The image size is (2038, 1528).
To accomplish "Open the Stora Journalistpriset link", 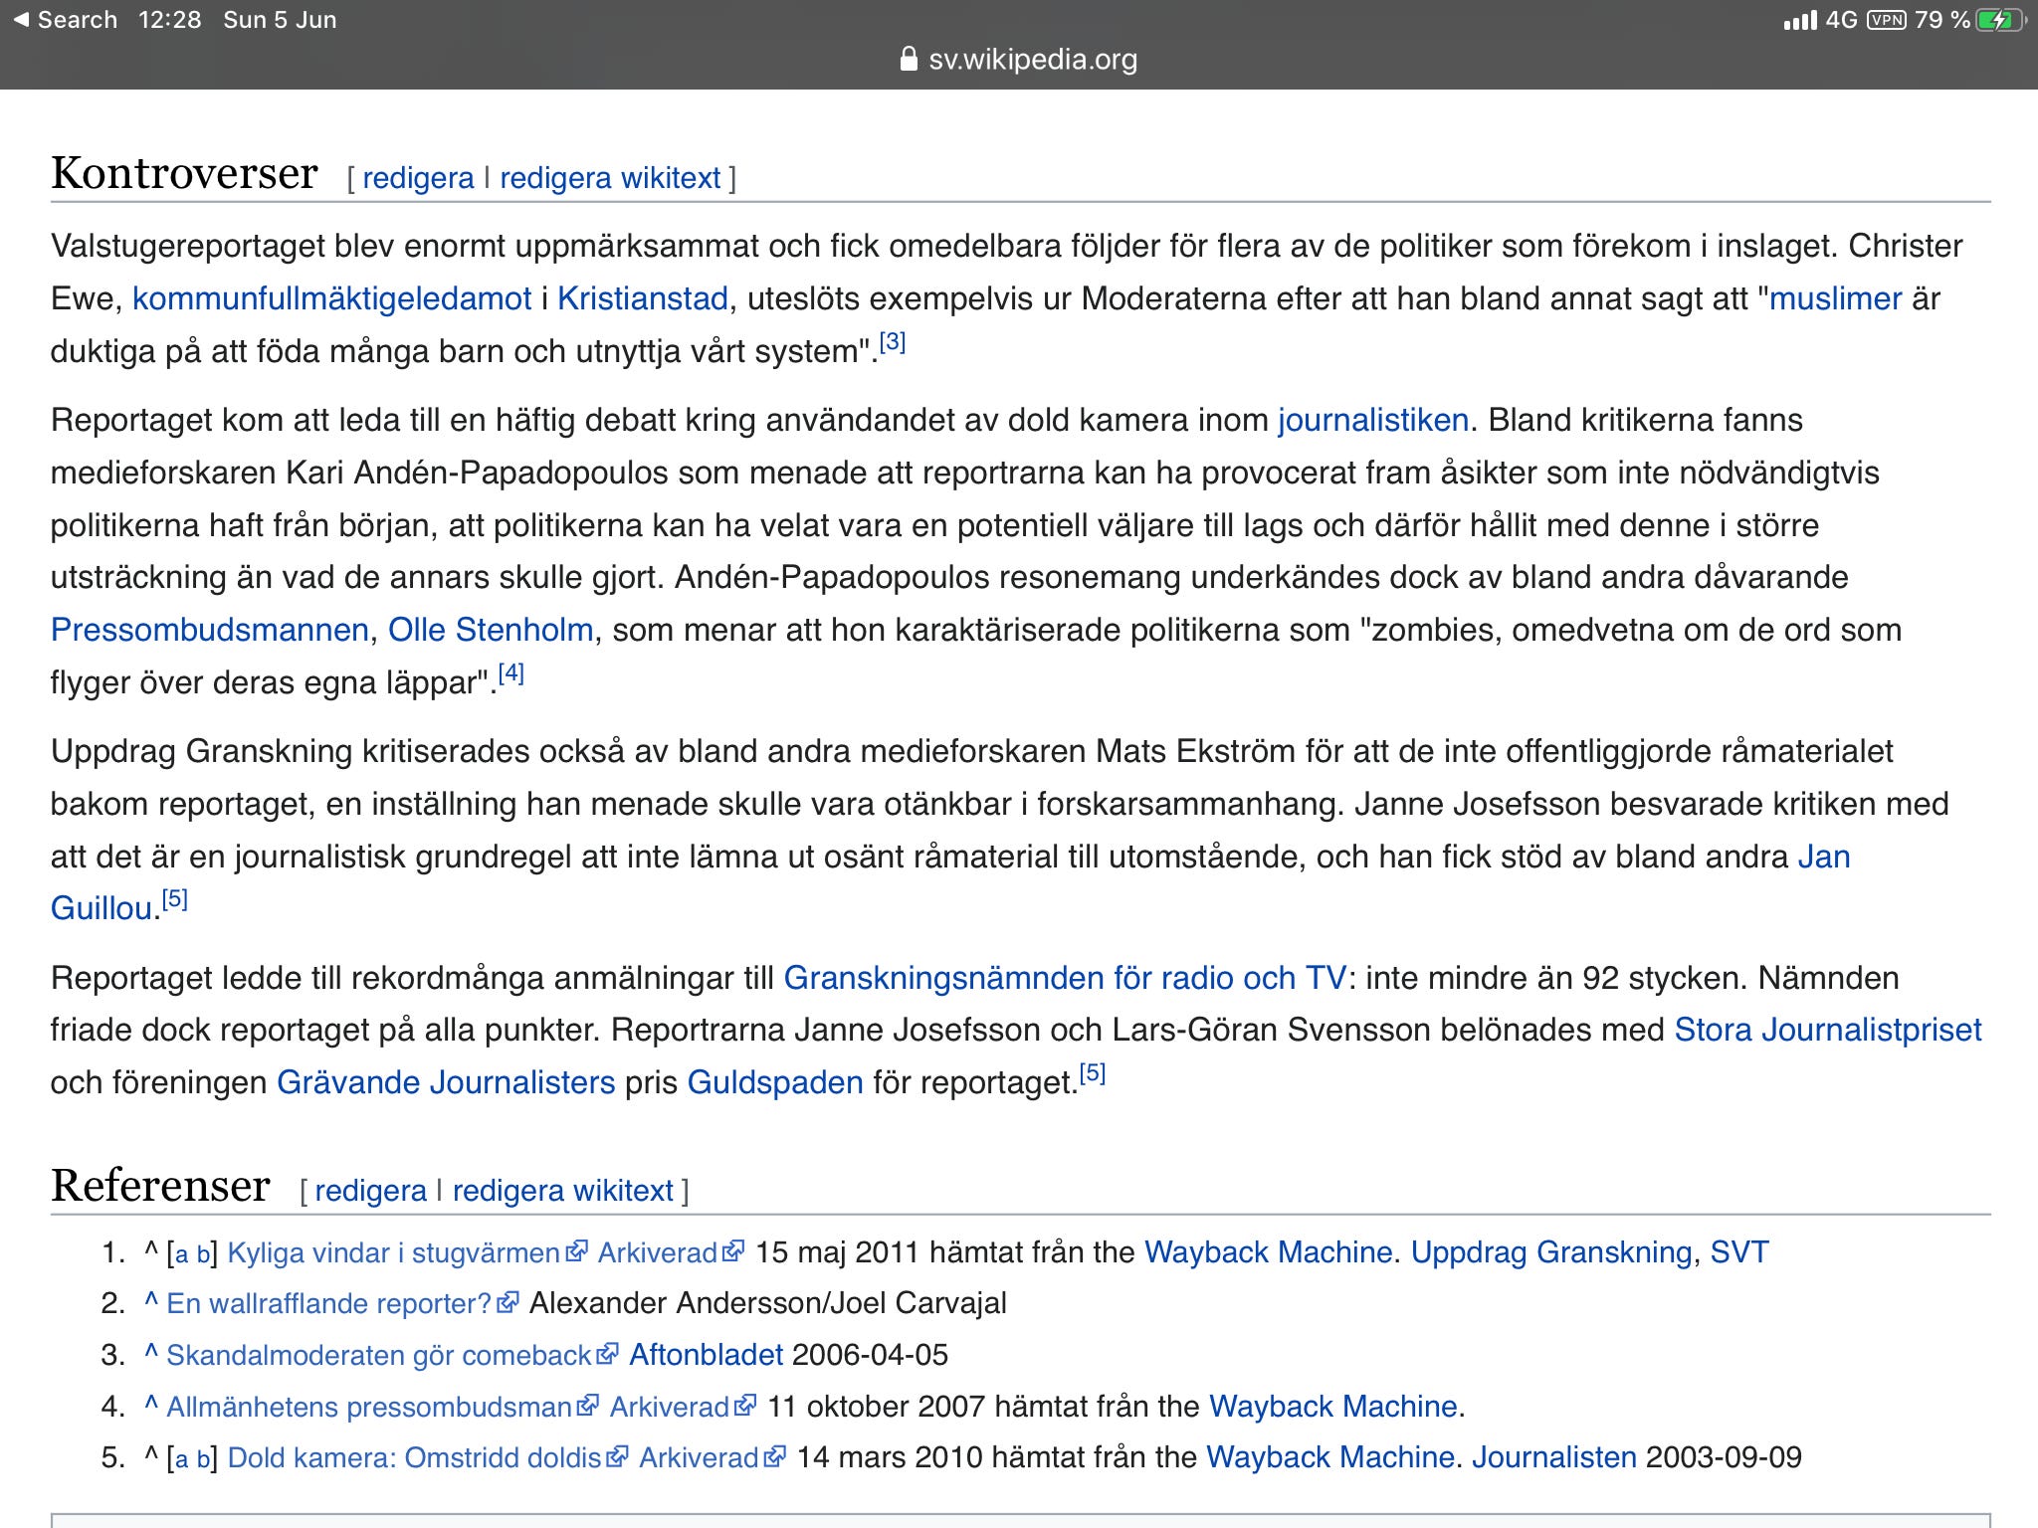I will [1827, 1030].
